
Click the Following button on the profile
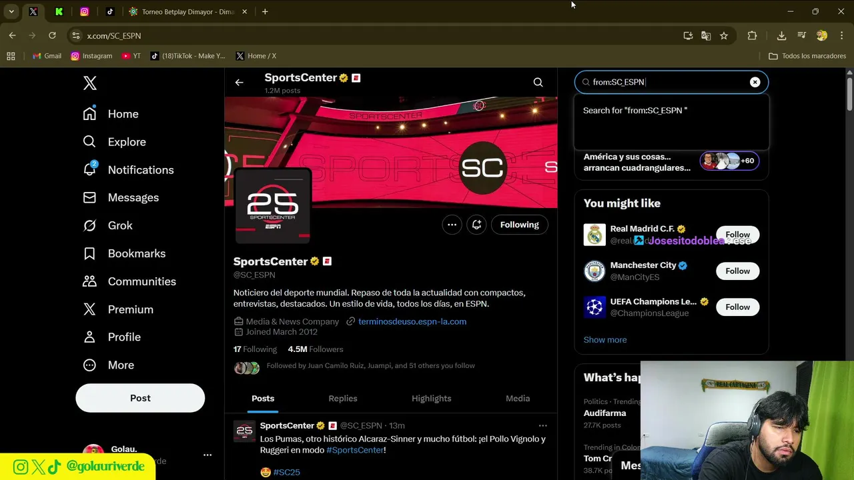[x=519, y=225]
